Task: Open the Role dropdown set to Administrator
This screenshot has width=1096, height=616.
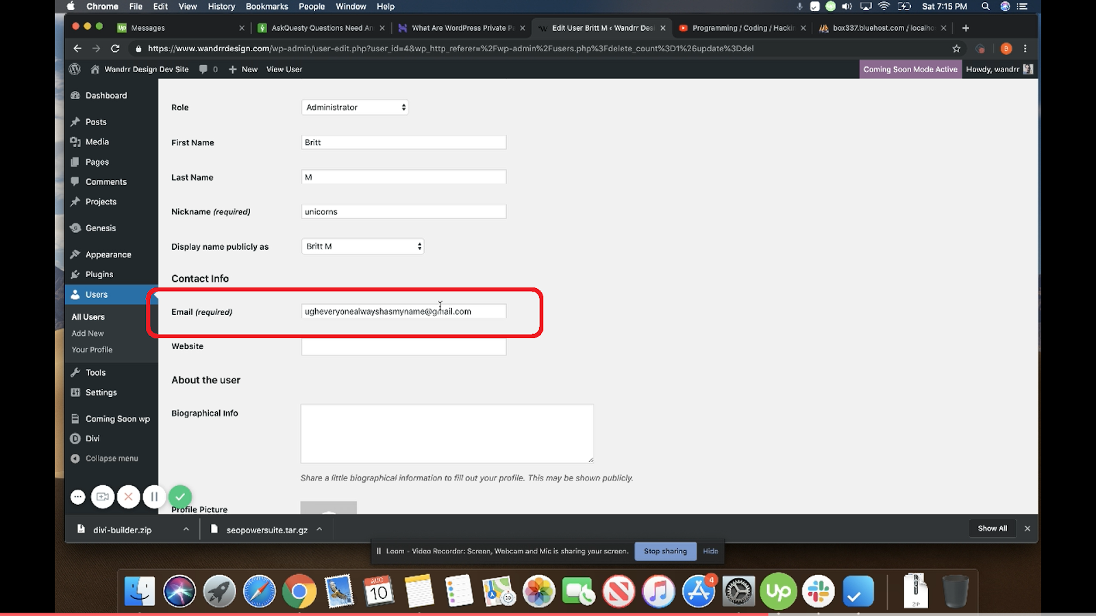Action: 354,107
